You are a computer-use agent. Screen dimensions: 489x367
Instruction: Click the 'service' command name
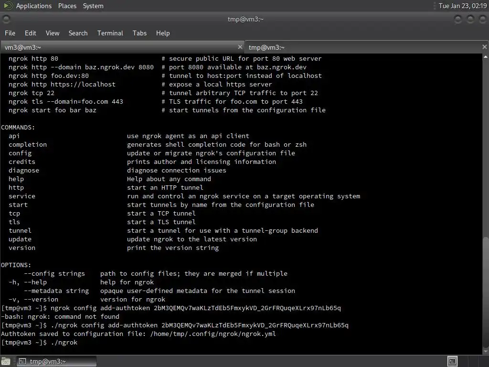(x=22, y=196)
